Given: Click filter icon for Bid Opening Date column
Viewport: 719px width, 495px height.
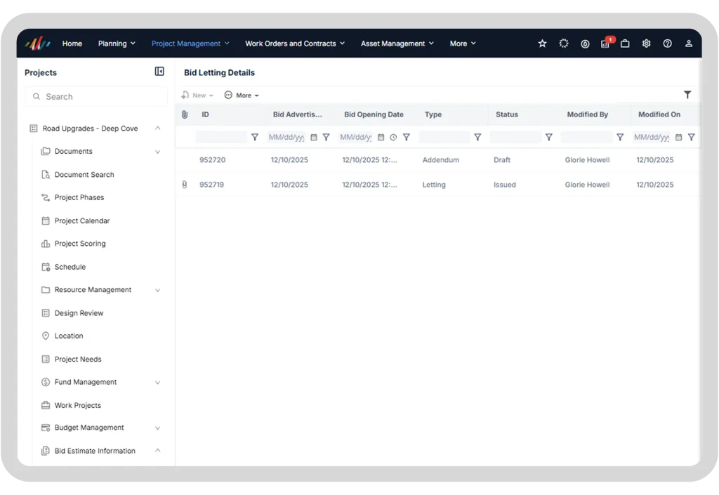Looking at the screenshot, I should click(407, 137).
